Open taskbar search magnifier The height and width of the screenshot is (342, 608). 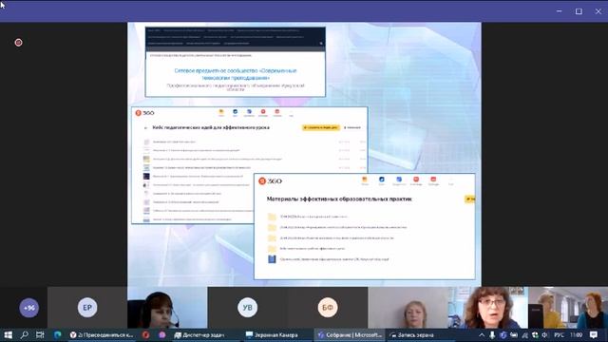coord(24,334)
